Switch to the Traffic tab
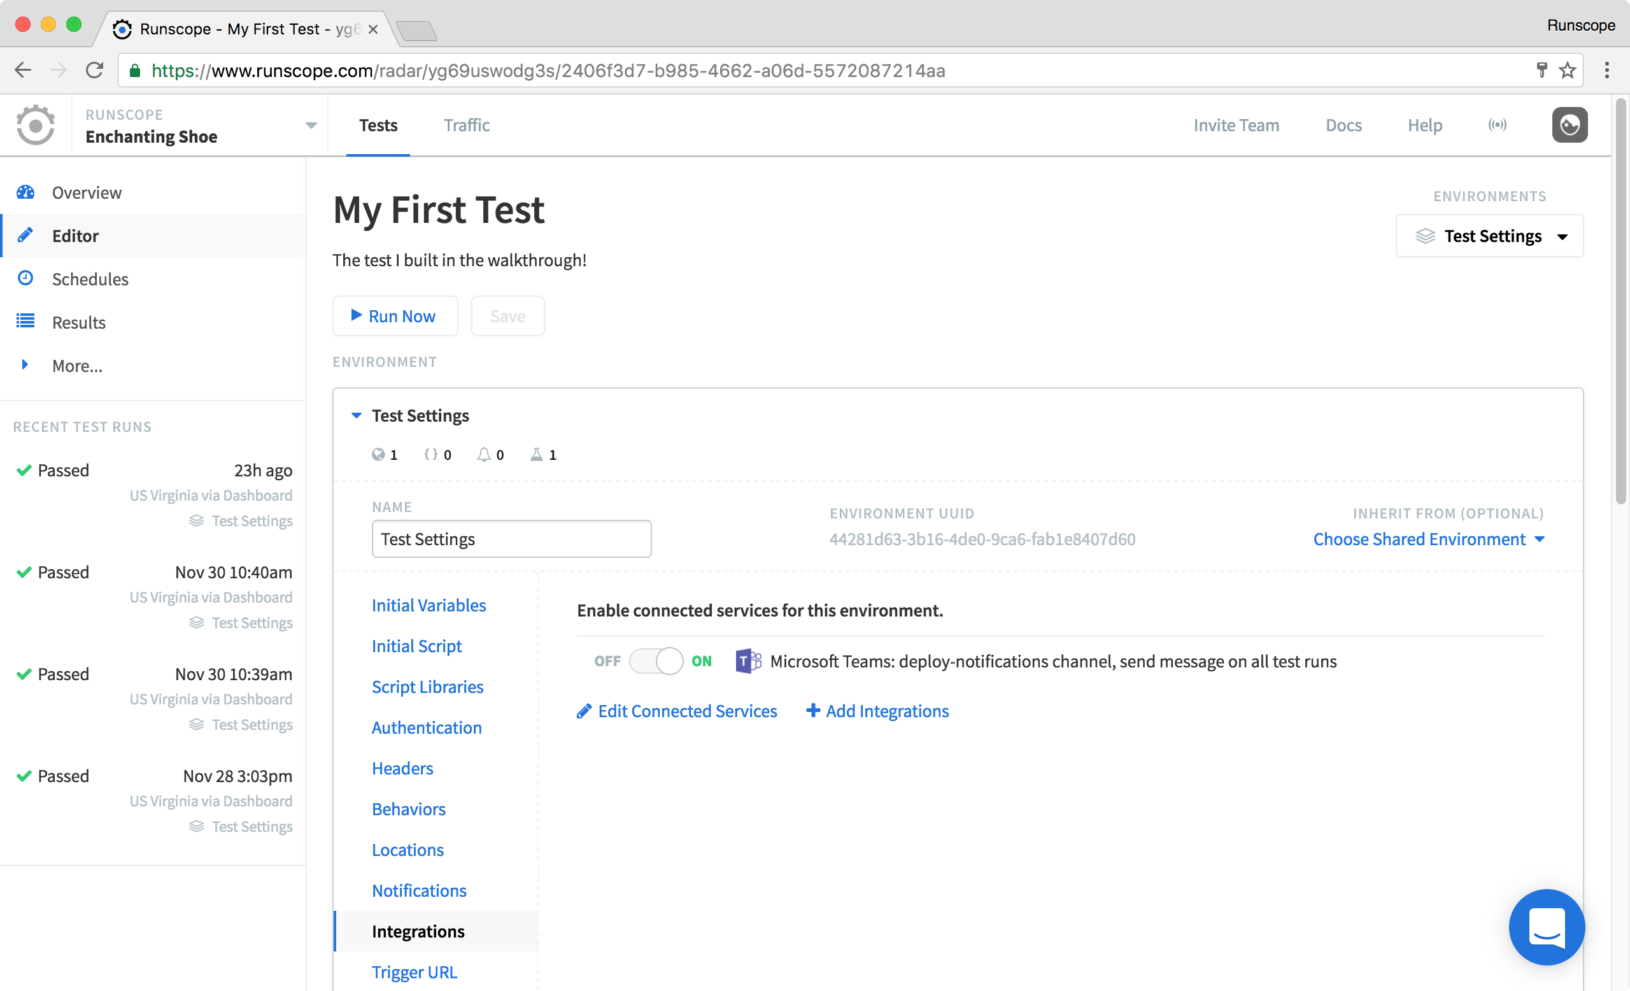This screenshot has height=991, width=1630. 466,125
